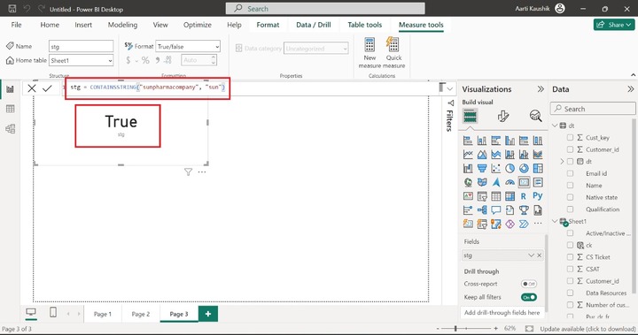The image size is (638, 335).
Task: Open the File menu
Action: 16,25
